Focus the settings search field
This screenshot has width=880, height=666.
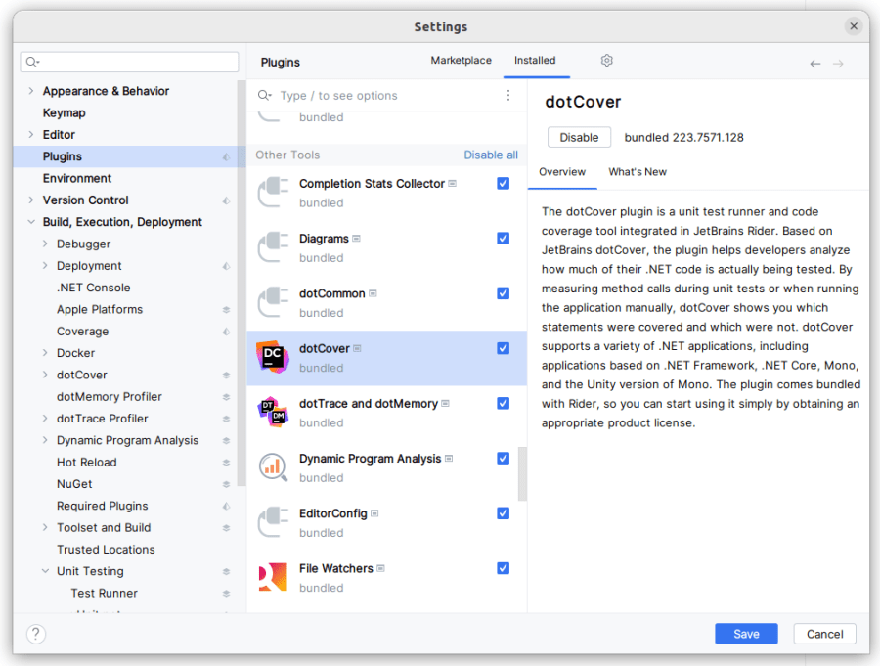click(130, 62)
